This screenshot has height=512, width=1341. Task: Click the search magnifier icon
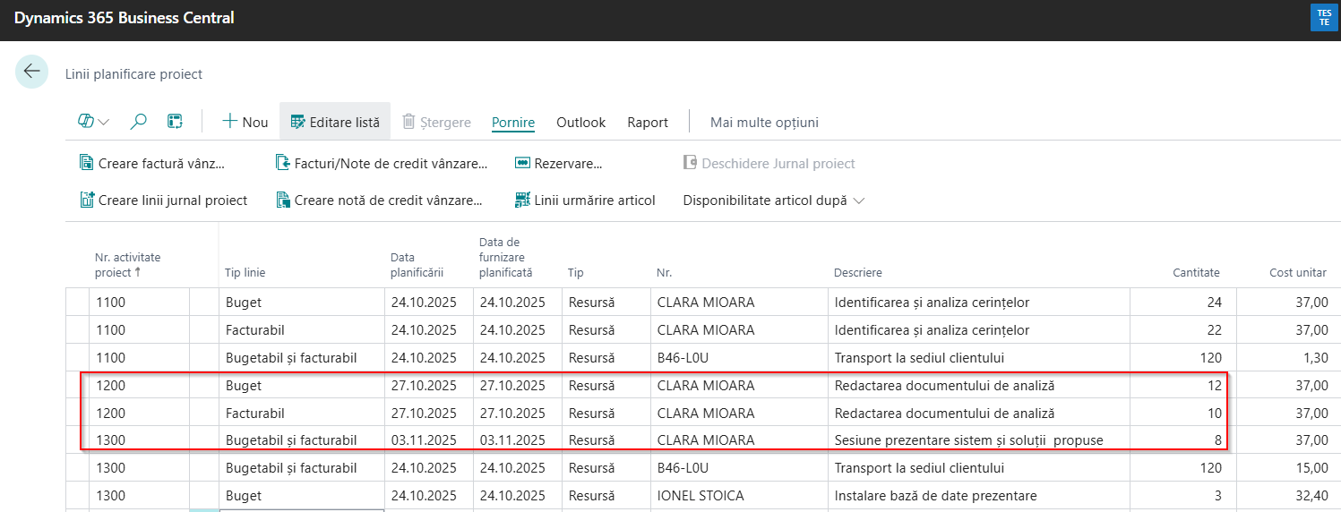coord(138,122)
